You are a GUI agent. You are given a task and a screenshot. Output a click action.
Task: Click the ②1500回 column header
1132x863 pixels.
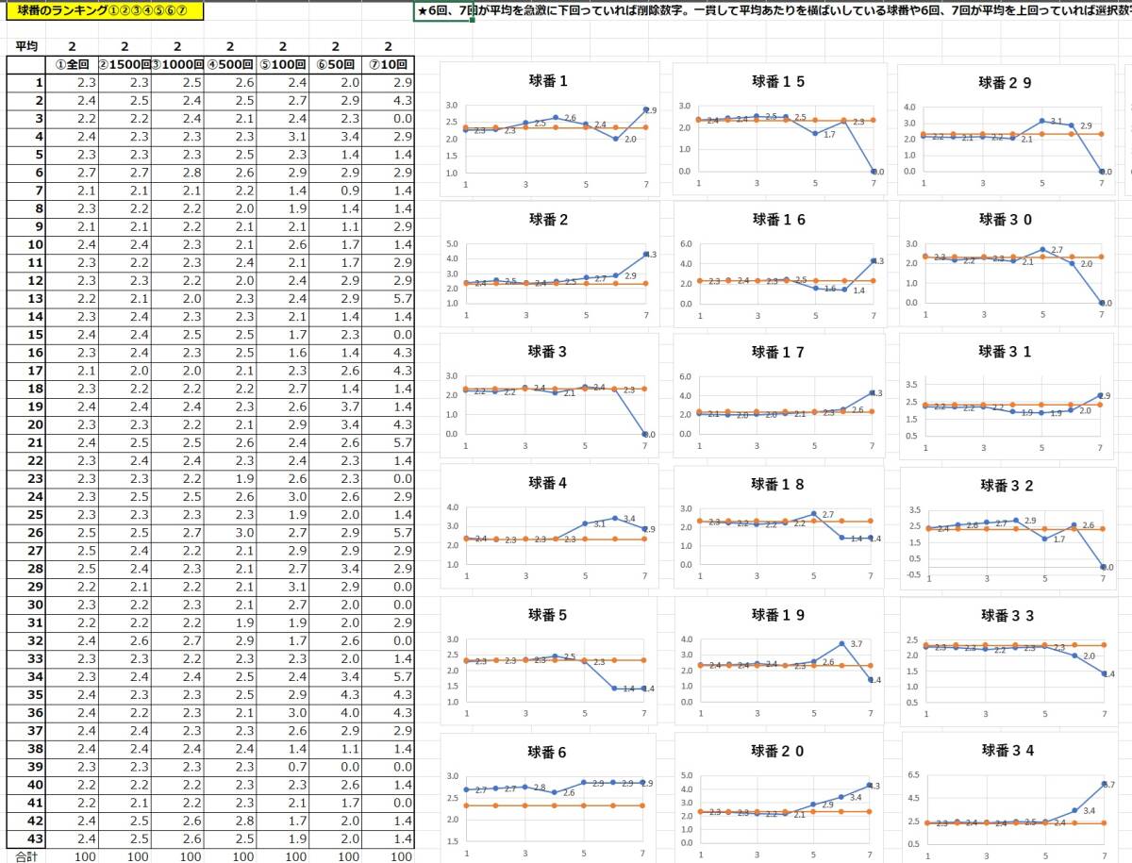coord(125,64)
